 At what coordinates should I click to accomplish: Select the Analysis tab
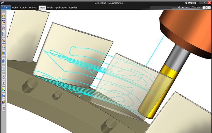[x=33, y=8]
